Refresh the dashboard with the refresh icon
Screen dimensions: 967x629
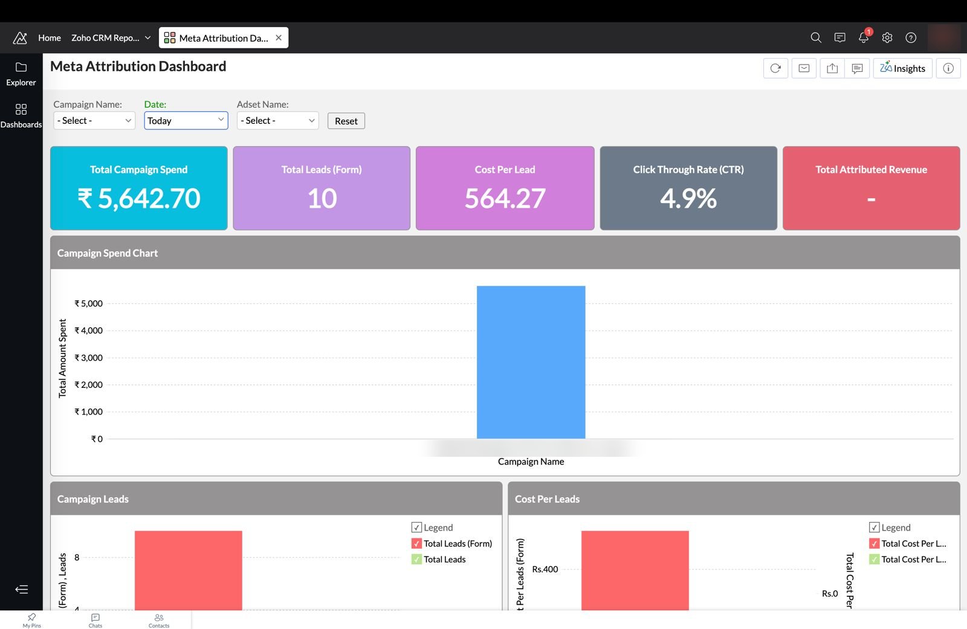tap(775, 68)
